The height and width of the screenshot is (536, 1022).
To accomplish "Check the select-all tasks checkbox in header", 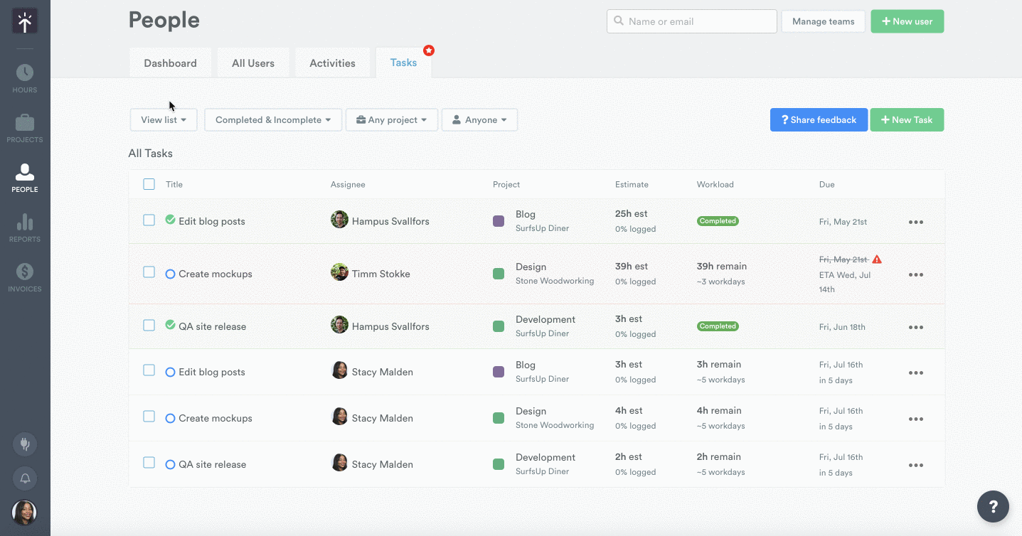I will [149, 184].
